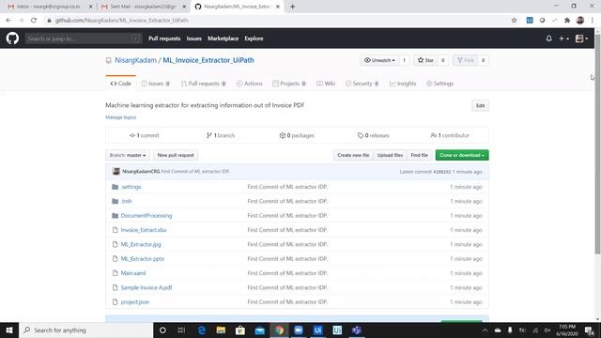The image size is (601, 338).
Task: Switch to the Wiki tab
Action: pyautogui.click(x=326, y=84)
